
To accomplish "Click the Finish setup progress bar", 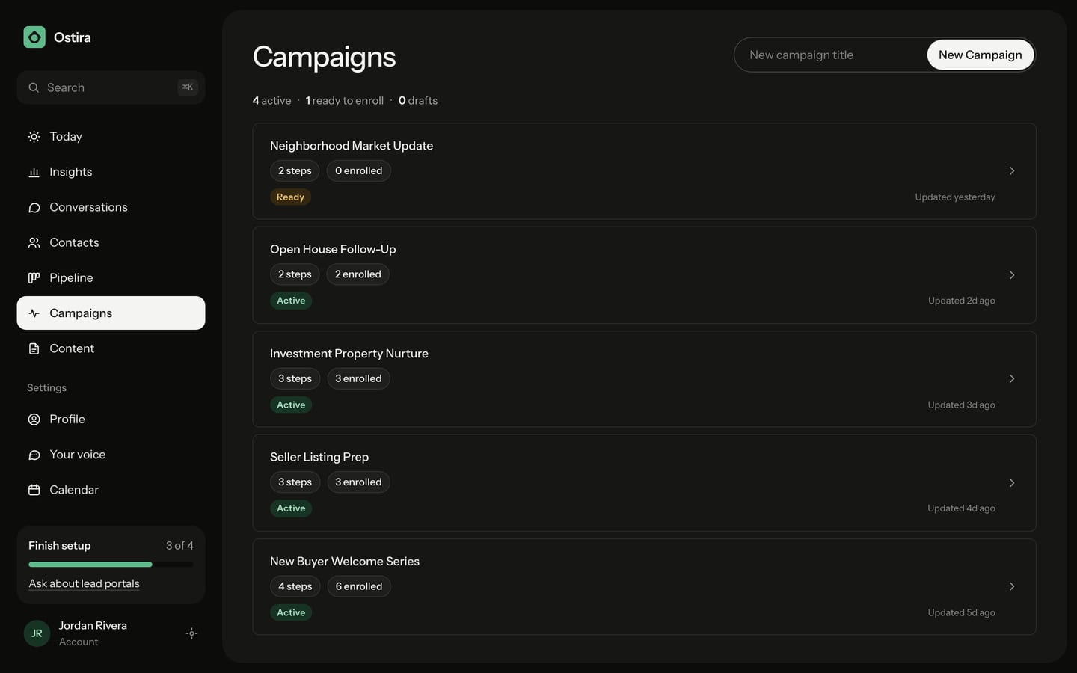I will 111,565.
